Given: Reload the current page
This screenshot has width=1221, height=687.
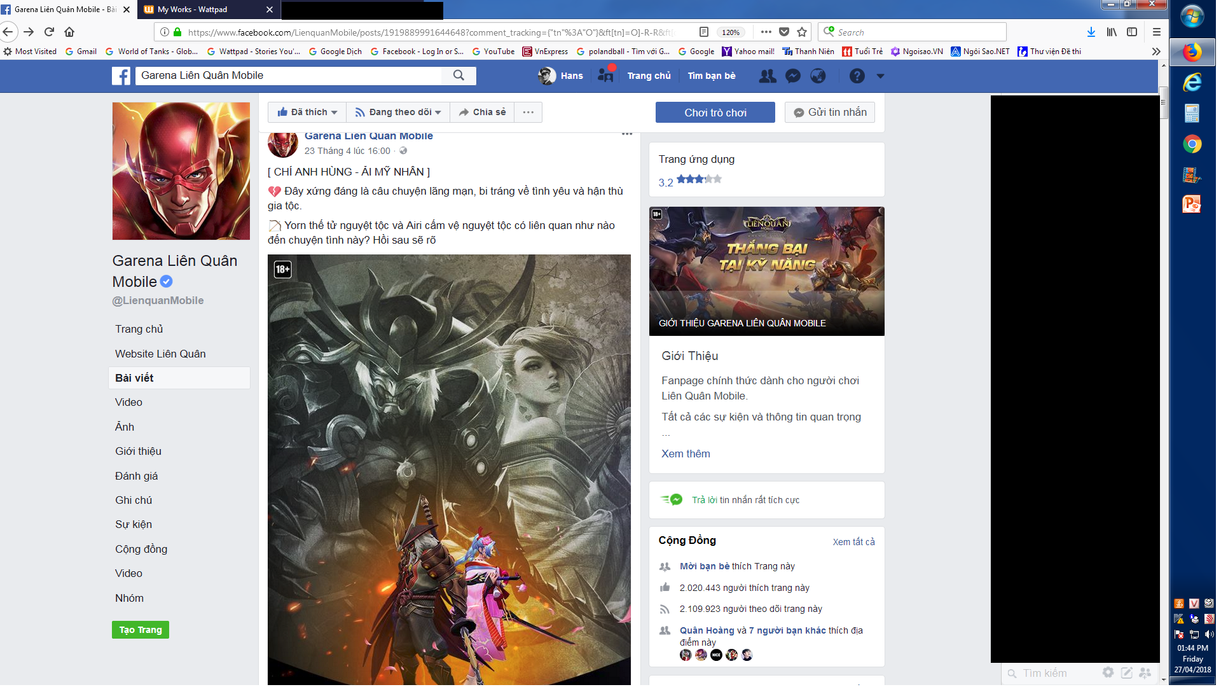Looking at the screenshot, I should tap(49, 32).
